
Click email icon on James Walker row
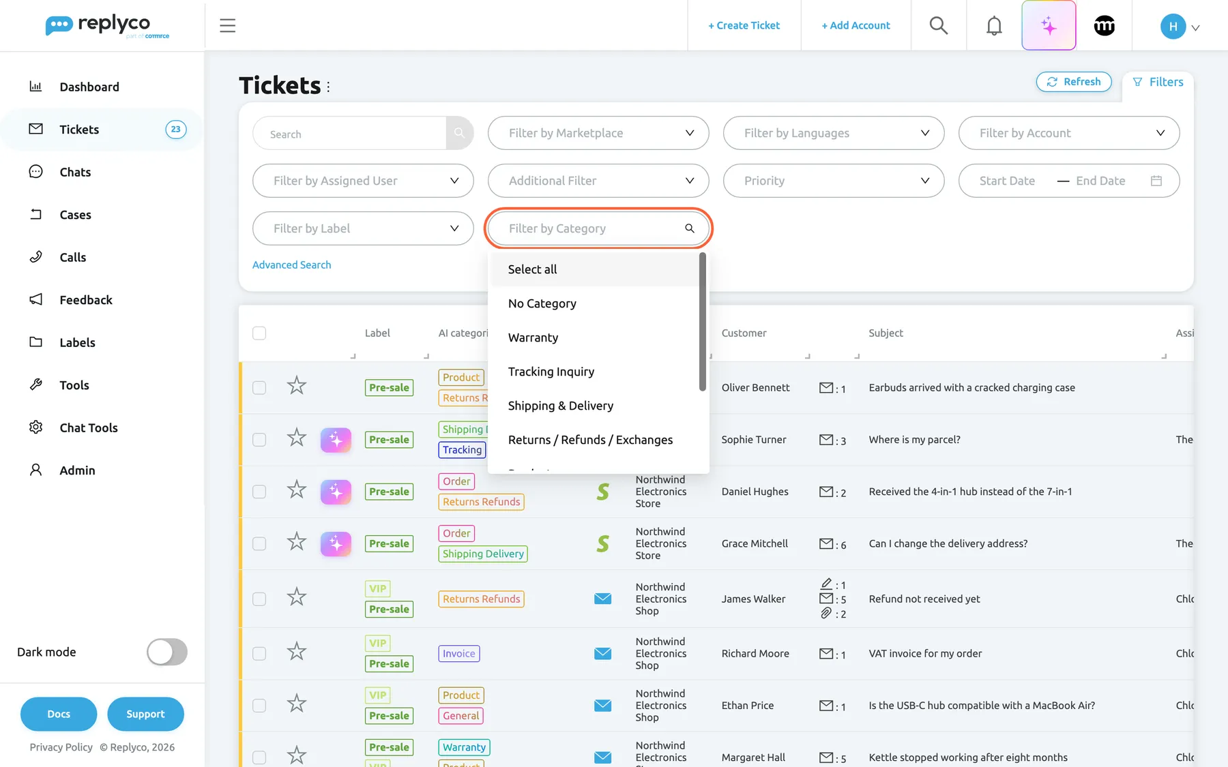602,599
